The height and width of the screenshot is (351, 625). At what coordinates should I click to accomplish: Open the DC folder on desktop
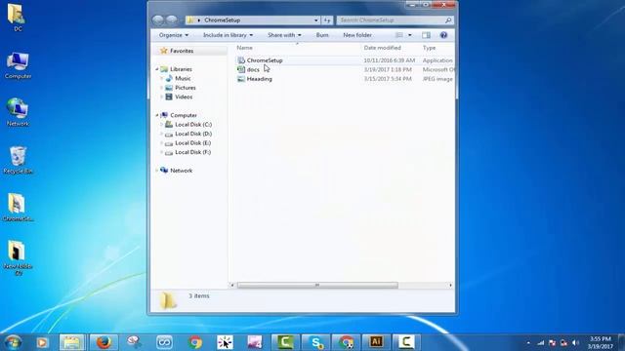click(x=17, y=18)
